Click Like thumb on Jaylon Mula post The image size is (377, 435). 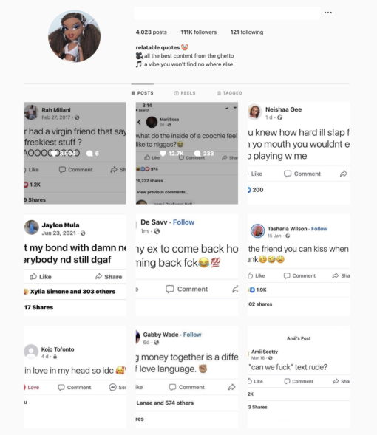[x=33, y=276]
